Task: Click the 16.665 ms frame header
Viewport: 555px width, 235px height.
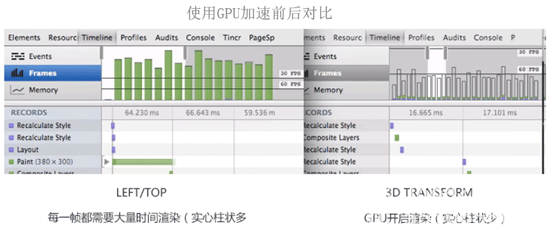Action: (x=426, y=113)
